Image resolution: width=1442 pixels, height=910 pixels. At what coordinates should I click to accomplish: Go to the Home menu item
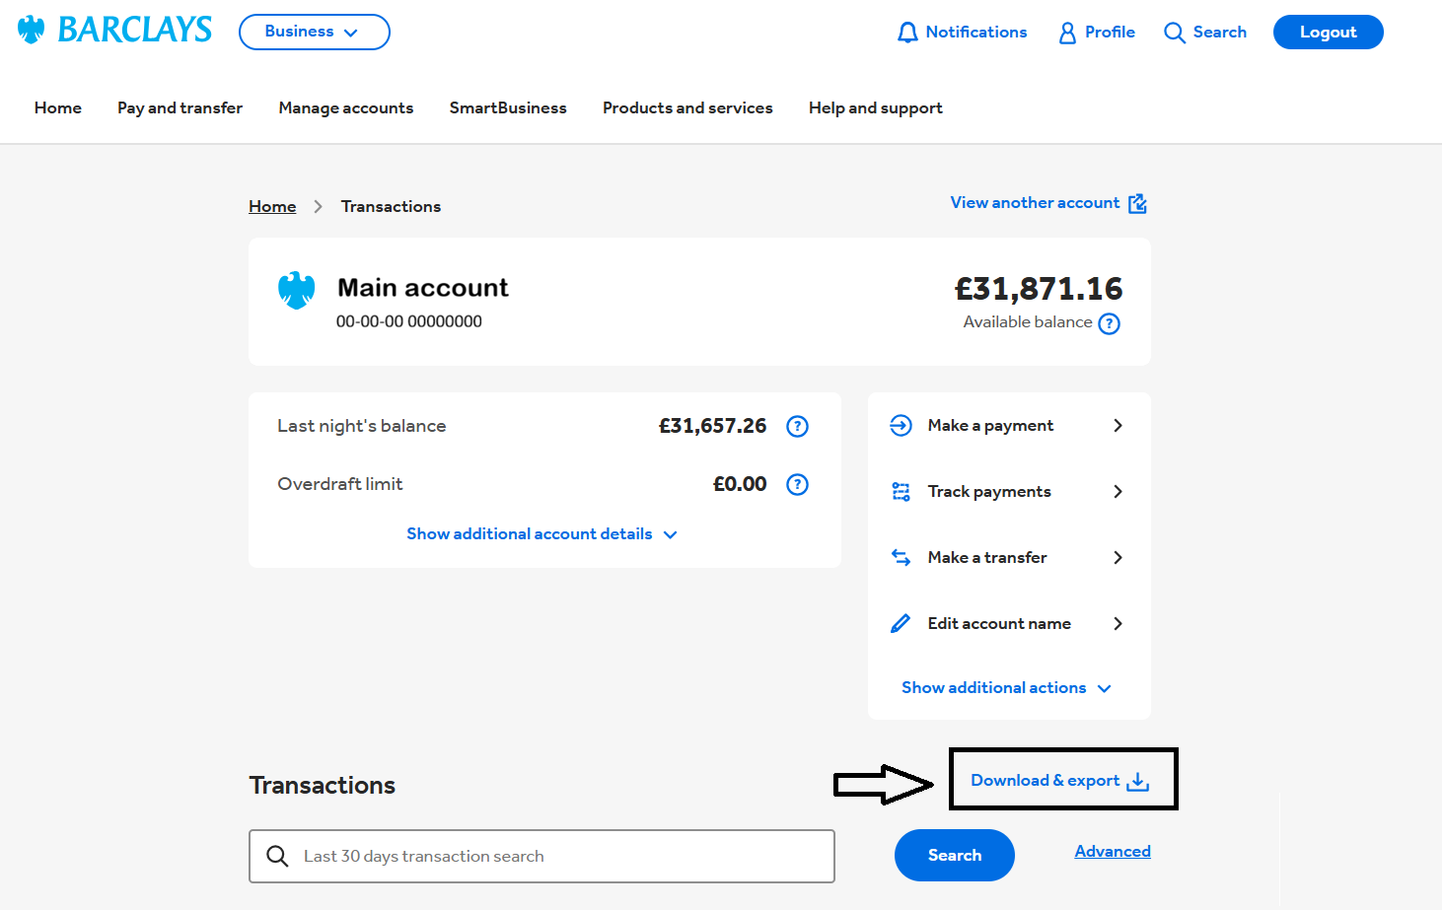click(x=58, y=107)
